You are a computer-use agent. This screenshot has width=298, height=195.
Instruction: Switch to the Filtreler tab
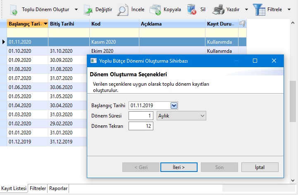[38, 188]
